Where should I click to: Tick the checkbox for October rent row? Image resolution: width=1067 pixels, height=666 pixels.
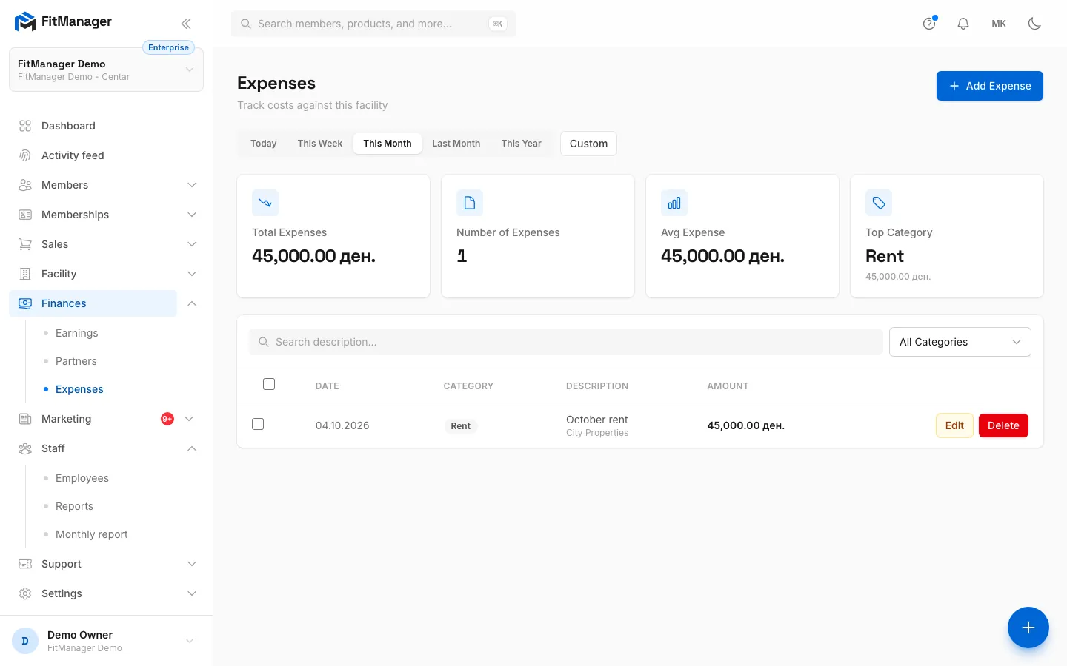pyautogui.click(x=258, y=424)
